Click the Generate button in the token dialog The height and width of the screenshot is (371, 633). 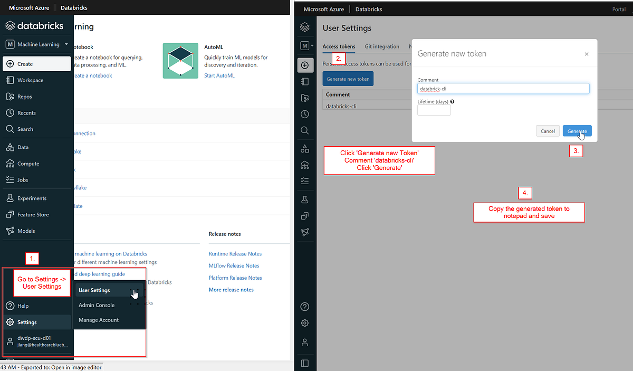click(577, 131)
